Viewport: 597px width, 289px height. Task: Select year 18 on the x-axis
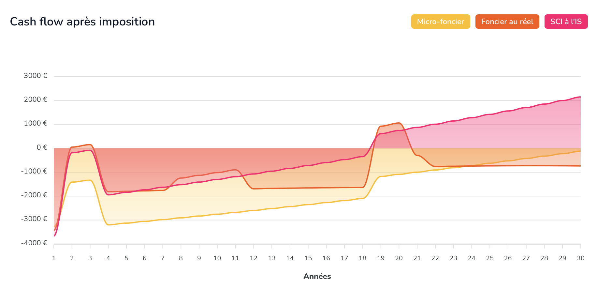pos(363,258)
